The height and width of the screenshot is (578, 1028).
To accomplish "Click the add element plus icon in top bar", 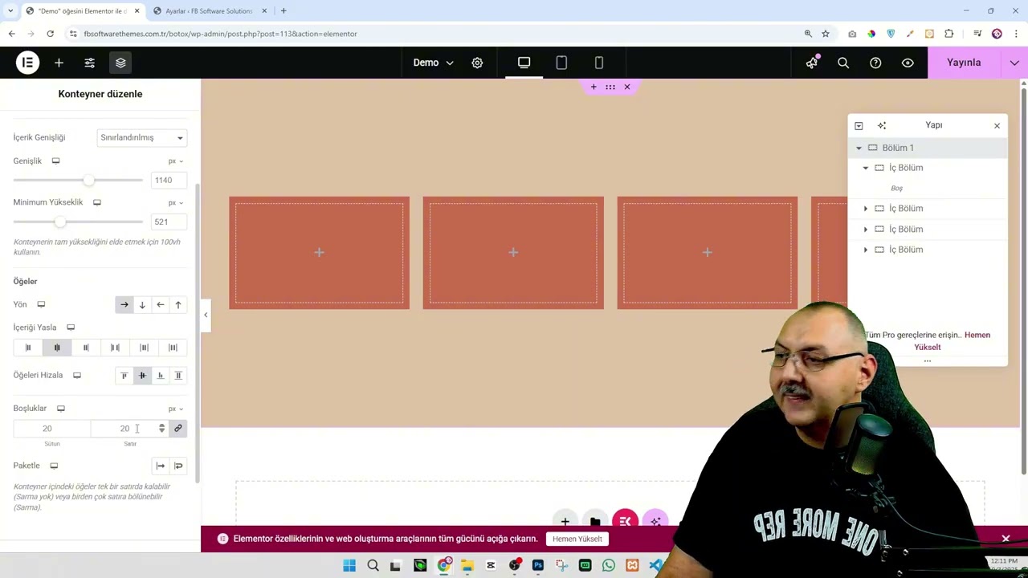I will [x=59, y=63].
